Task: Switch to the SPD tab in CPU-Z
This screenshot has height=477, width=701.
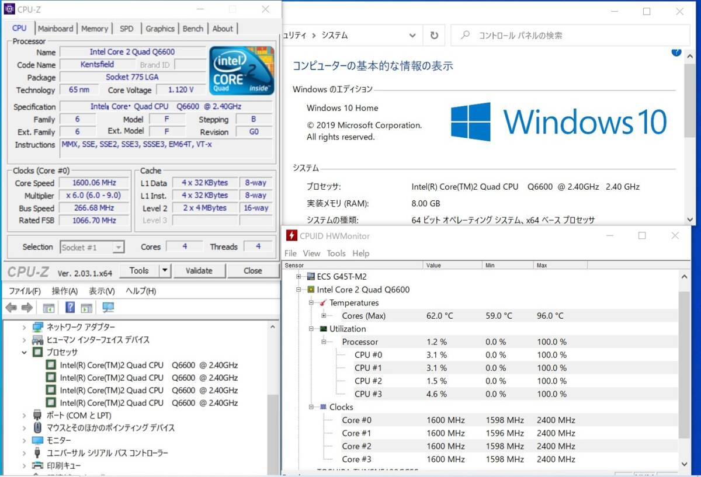Action: [x=127, y=29]
